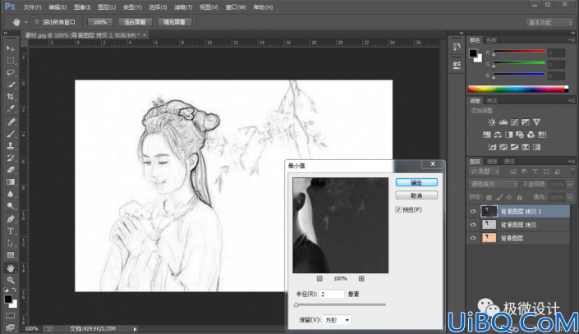Open the collapsed Properties panel icon
This screenshot has height=334, width=579.
457,66
